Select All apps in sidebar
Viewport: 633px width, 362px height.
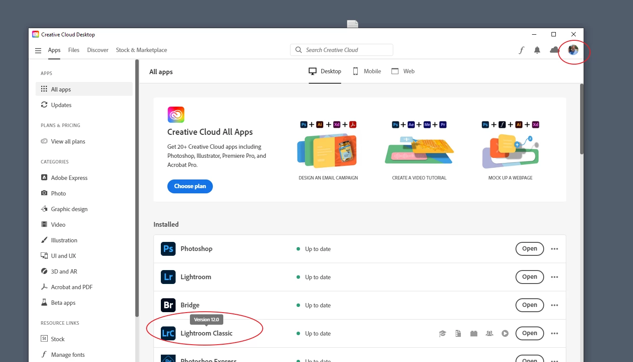pyautogui.click(x=84, y=89)
